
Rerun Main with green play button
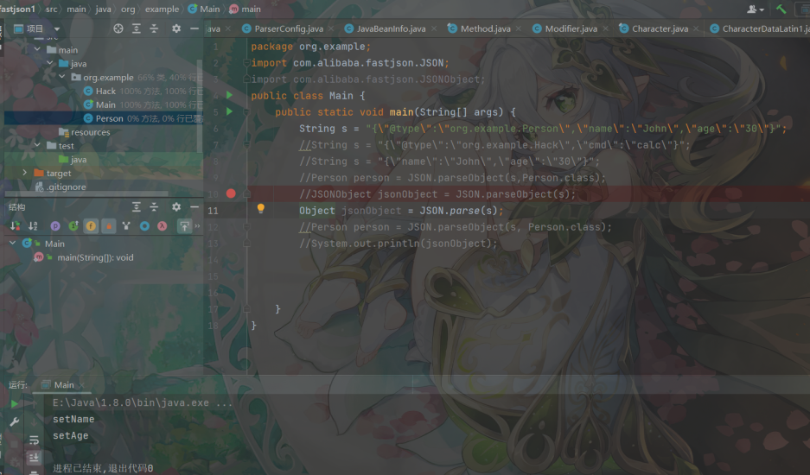[x=15, y=404]
